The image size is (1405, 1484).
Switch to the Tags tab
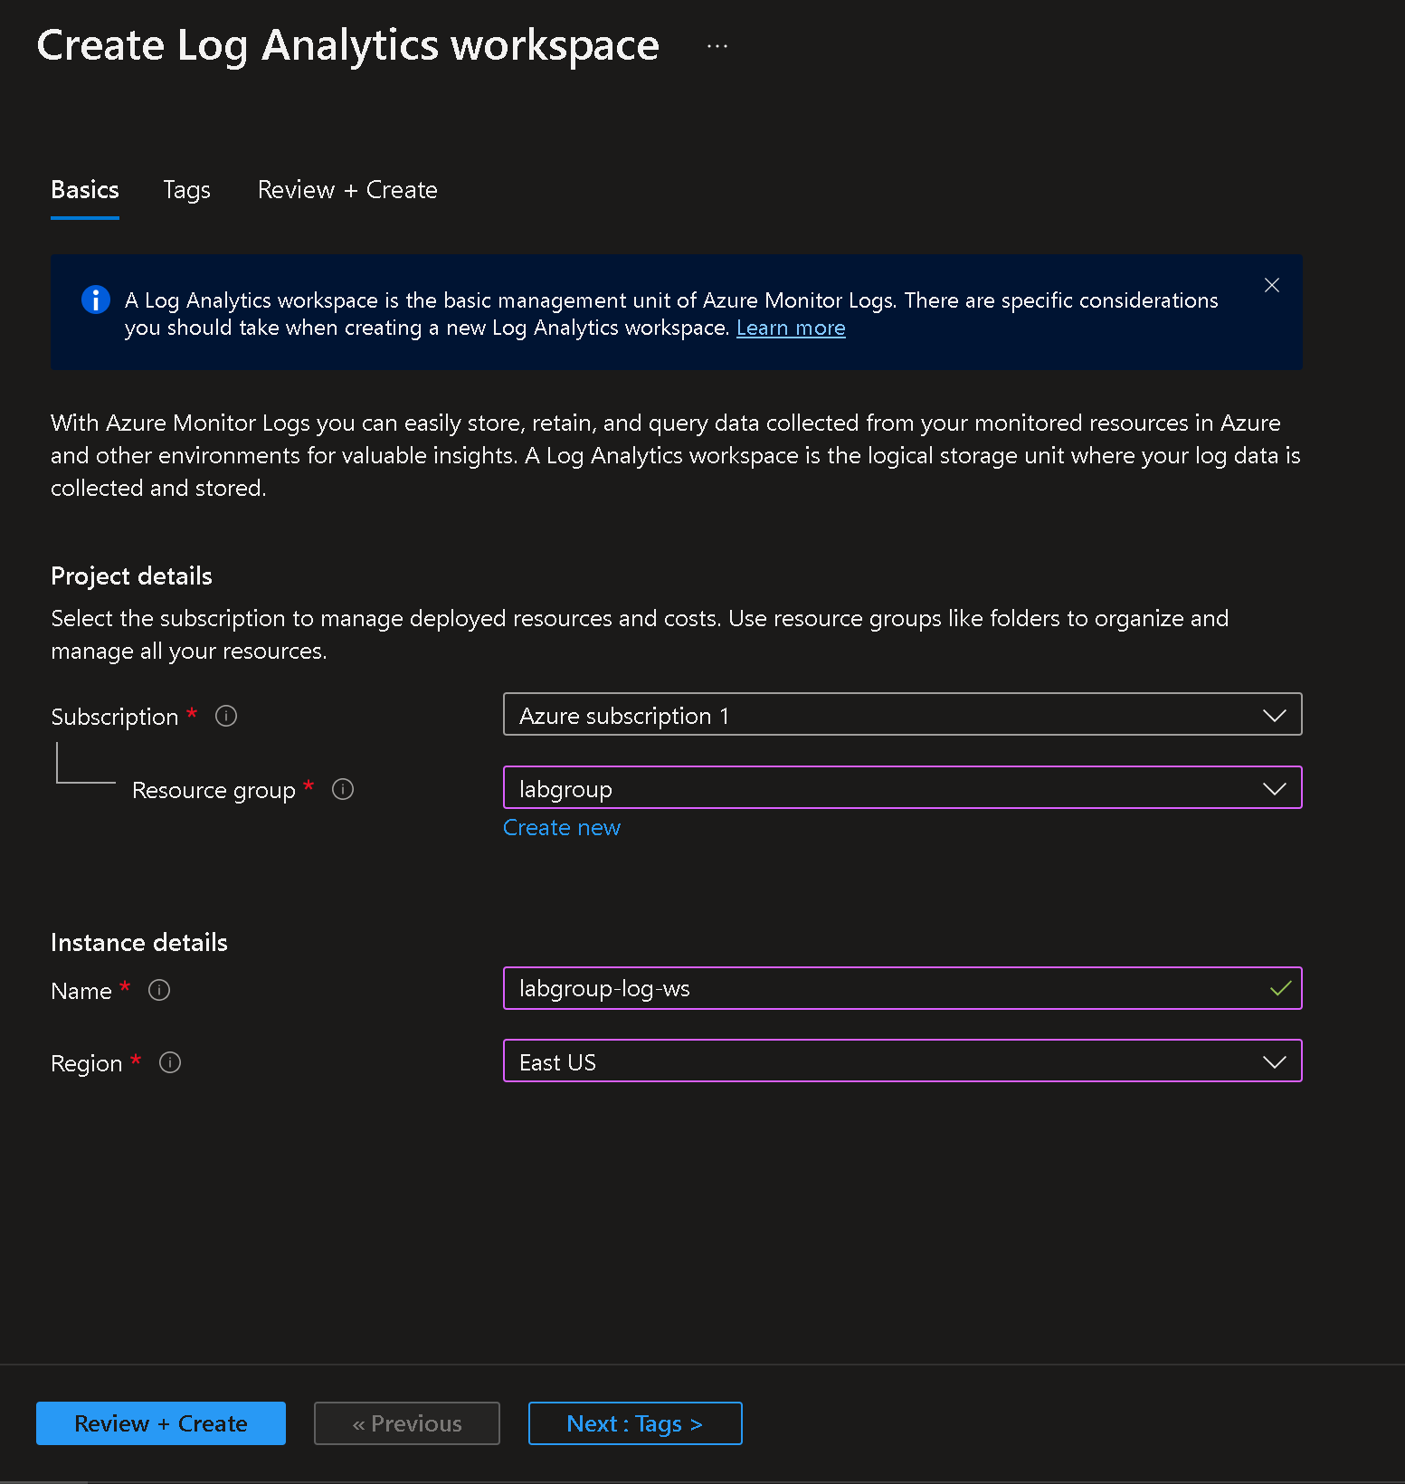click(x=186, y=190)
